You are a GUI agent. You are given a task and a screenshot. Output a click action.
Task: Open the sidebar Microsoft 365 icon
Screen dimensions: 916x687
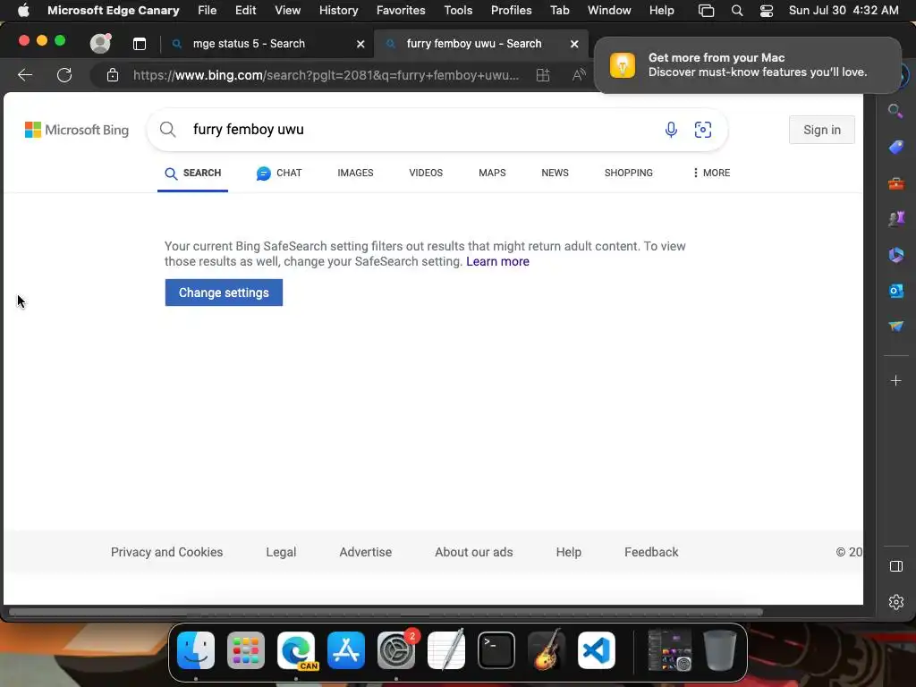click(895, 255)
